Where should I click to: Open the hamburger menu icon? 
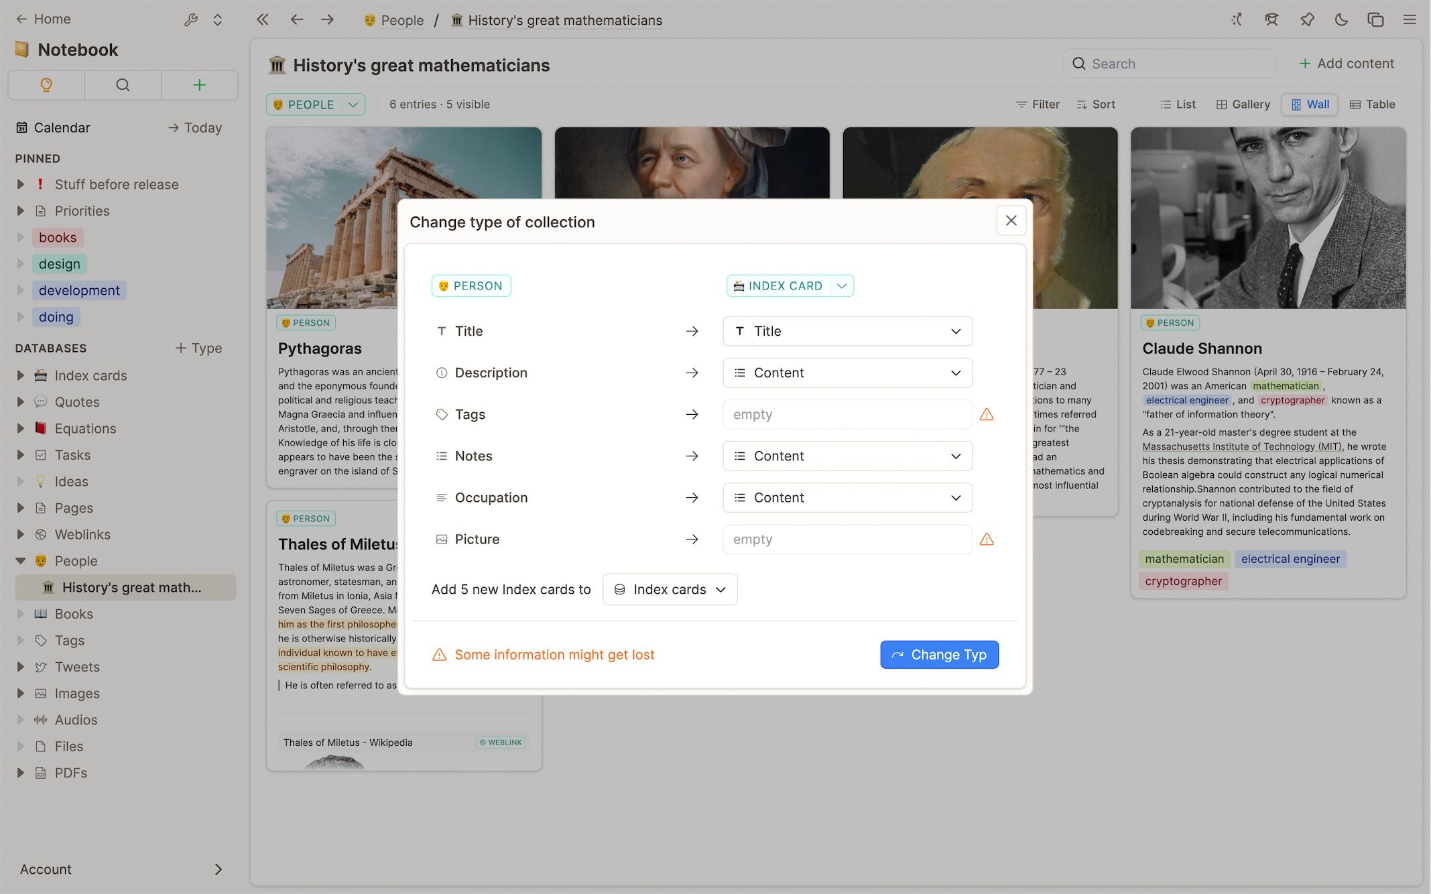pyautogui.click(x=1410, y=20)
